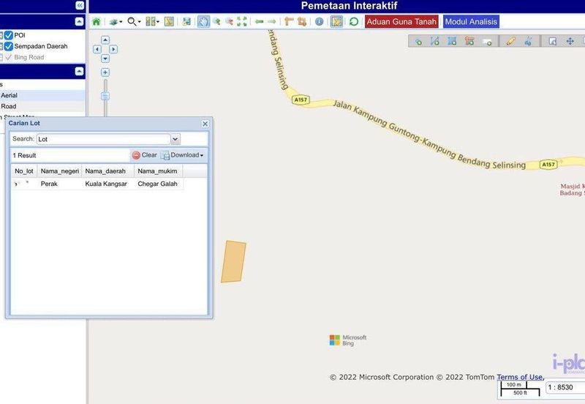Click zoom in plus button on map
This screenshot has height=404, width=585.
click(105, 72)
